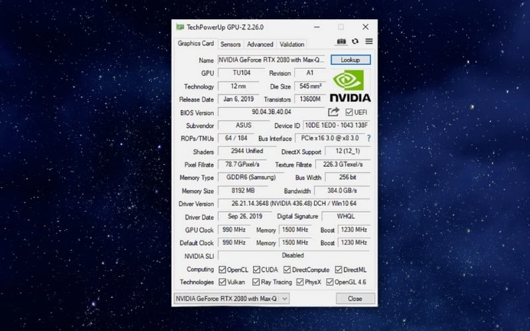Click the NVIDIA logo image
Screen dimensions: 530x331
point(350,85)
